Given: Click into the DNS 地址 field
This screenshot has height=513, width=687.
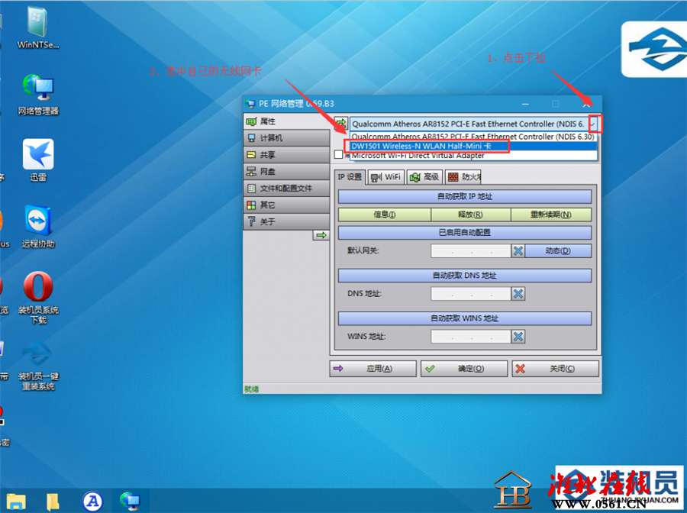Looking at the screenshot, I should pyautogui.click(x=471, y=293).
